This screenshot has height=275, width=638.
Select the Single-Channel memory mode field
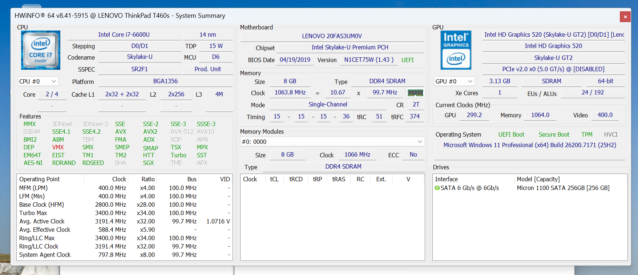click(328, 105)
